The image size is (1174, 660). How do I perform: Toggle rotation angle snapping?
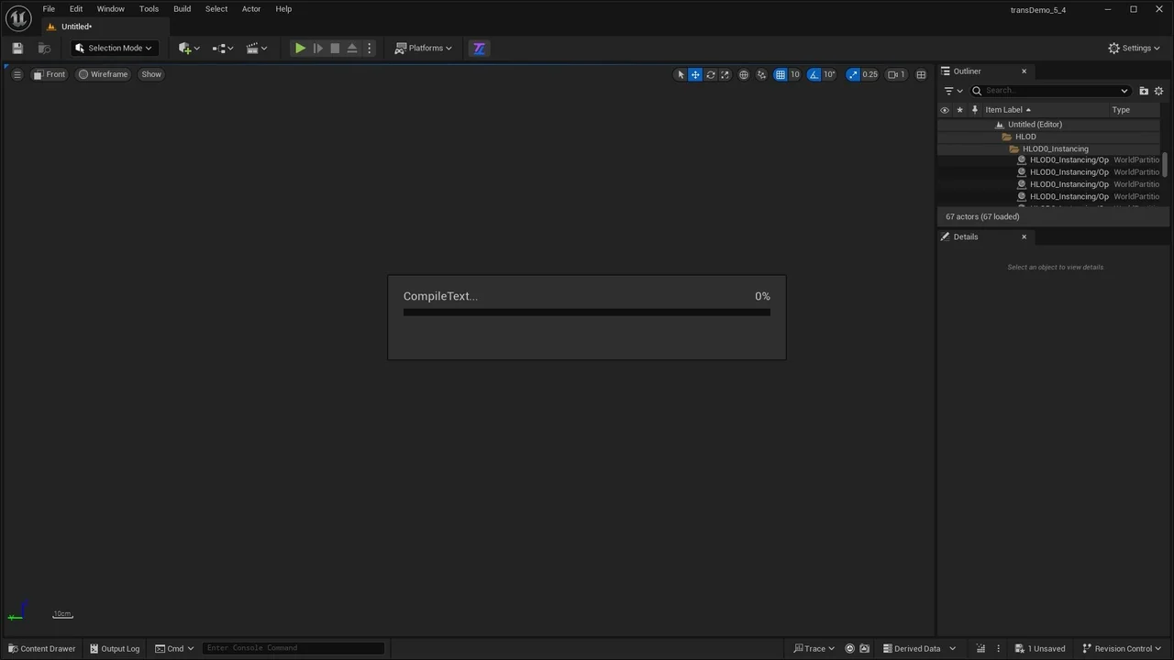point(814,74)
